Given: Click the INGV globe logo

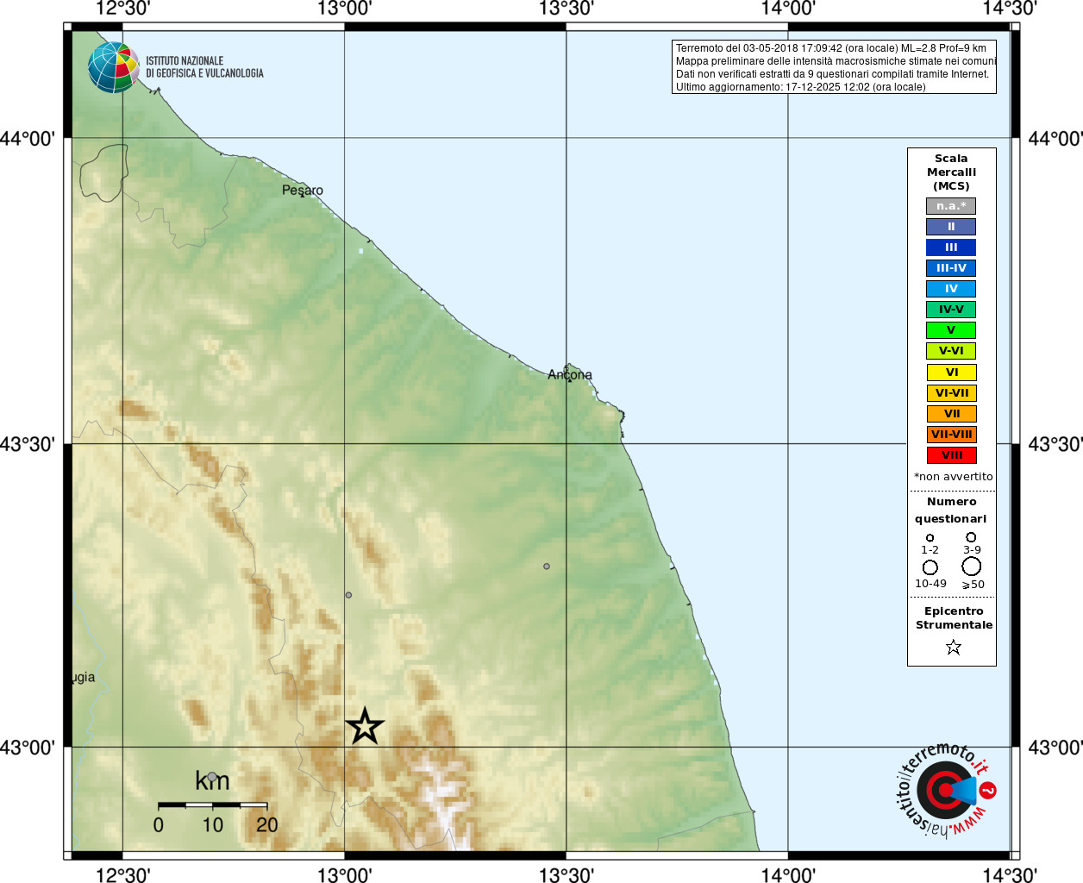Looking at the screenshot, I should click(114, 67).
